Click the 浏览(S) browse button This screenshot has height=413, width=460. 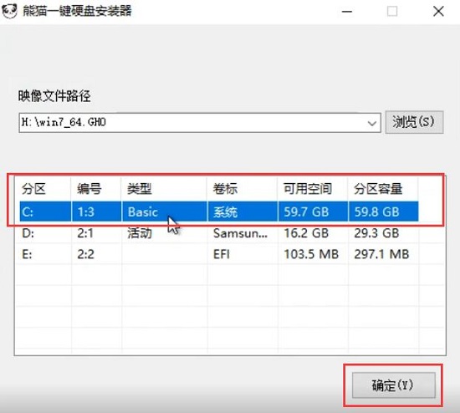click(414, 122)
